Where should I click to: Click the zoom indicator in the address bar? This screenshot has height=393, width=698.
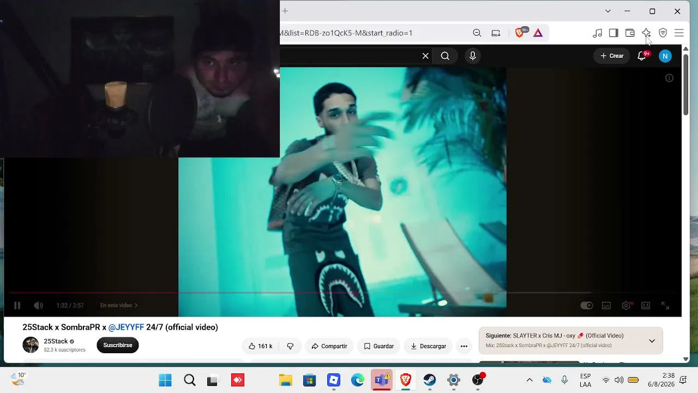click(x=477, y=33)
